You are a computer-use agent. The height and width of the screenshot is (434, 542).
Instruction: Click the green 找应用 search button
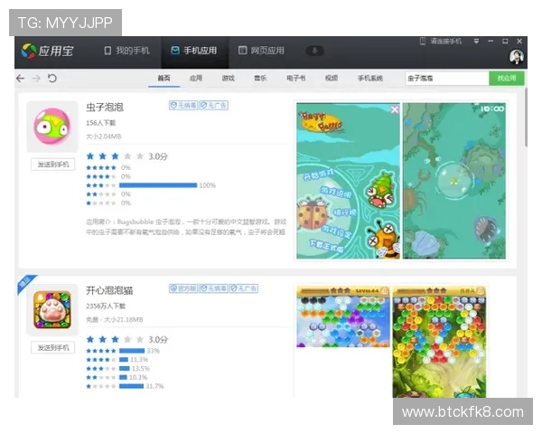tap(507, 79)
